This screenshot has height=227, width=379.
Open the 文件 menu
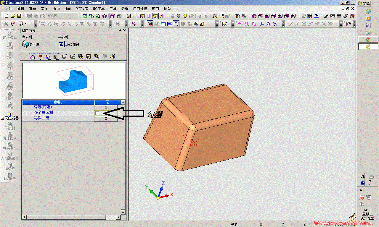9,9
